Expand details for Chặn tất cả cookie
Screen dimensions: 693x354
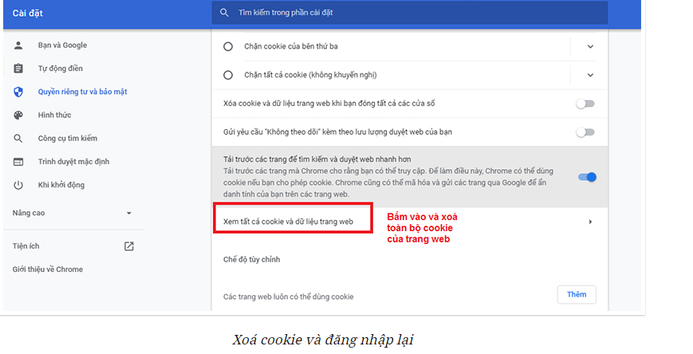[x=590, y=75]
